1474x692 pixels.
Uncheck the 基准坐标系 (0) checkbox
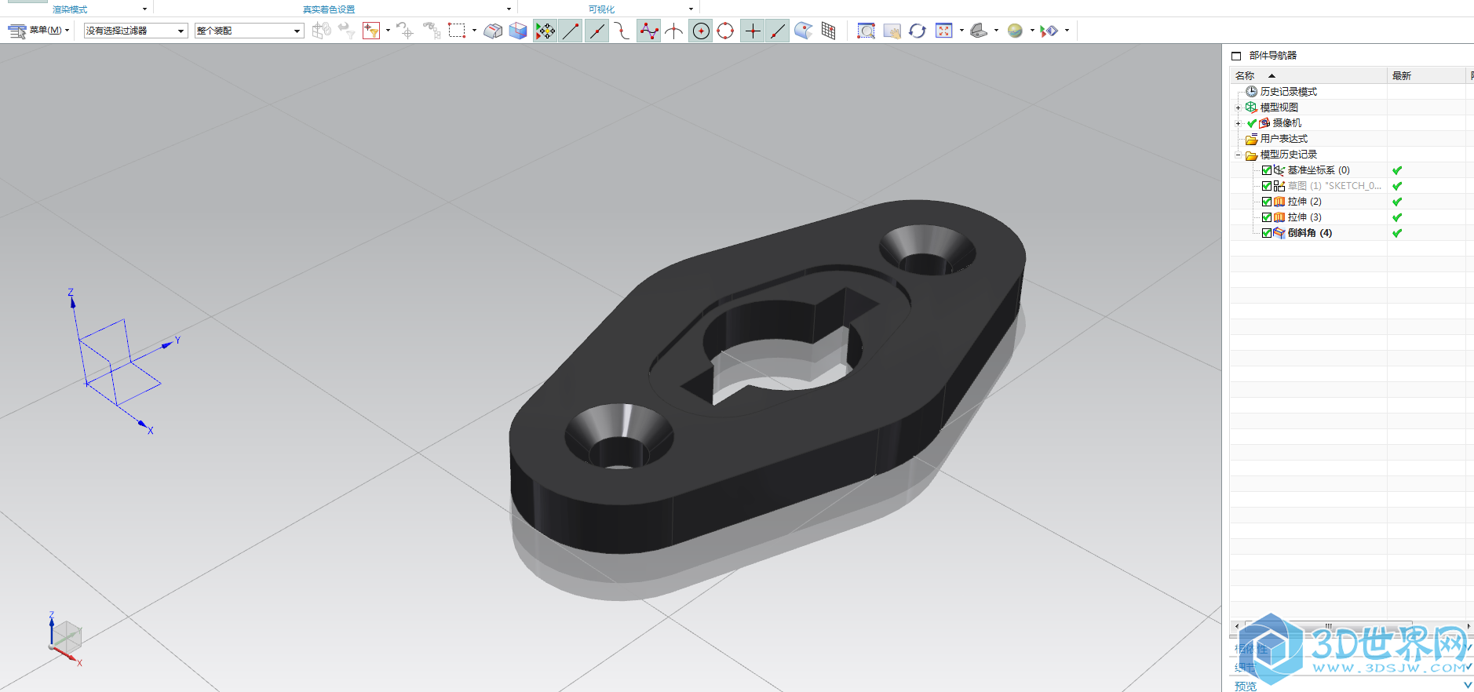coord(1266,170)
